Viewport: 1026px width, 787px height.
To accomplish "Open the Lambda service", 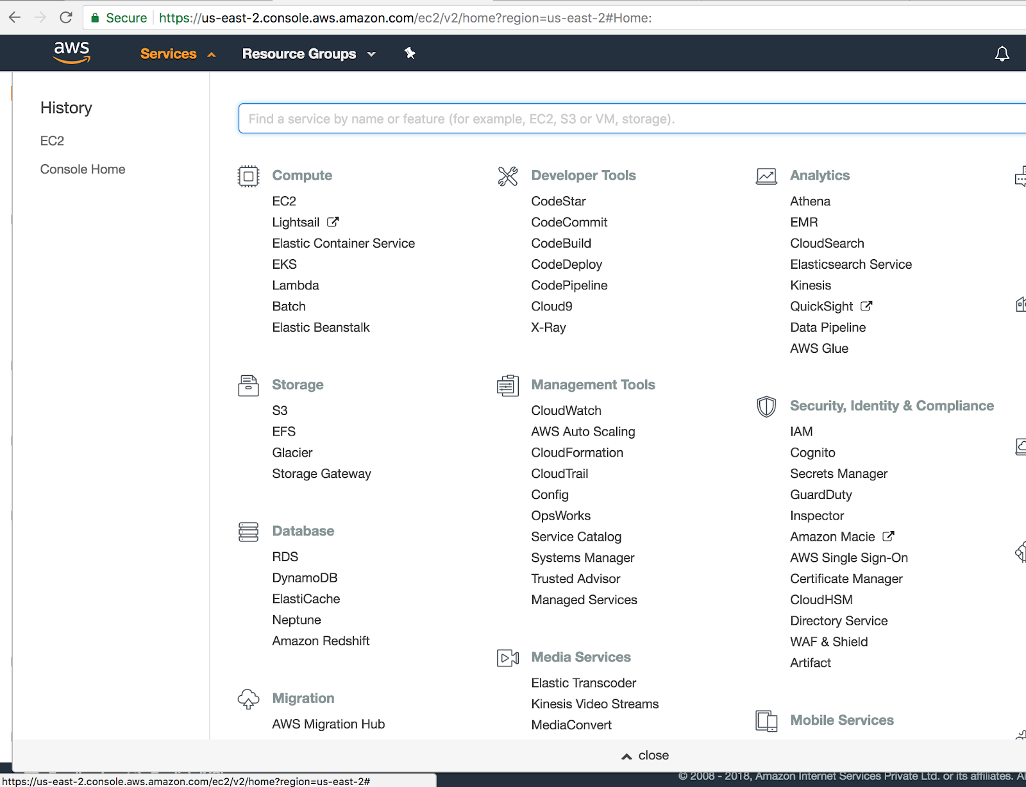I will click(x=296, y=285).
